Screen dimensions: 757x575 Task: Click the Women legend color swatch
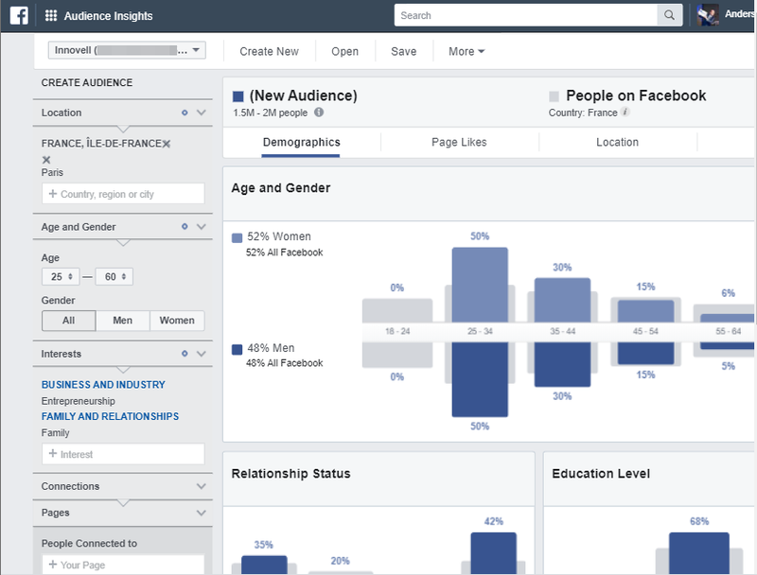[x=238, y=237]
